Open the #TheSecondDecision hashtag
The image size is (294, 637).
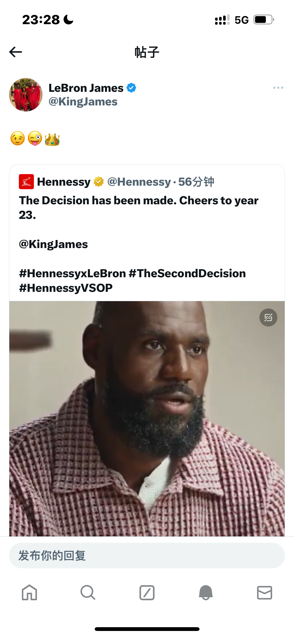187,273
